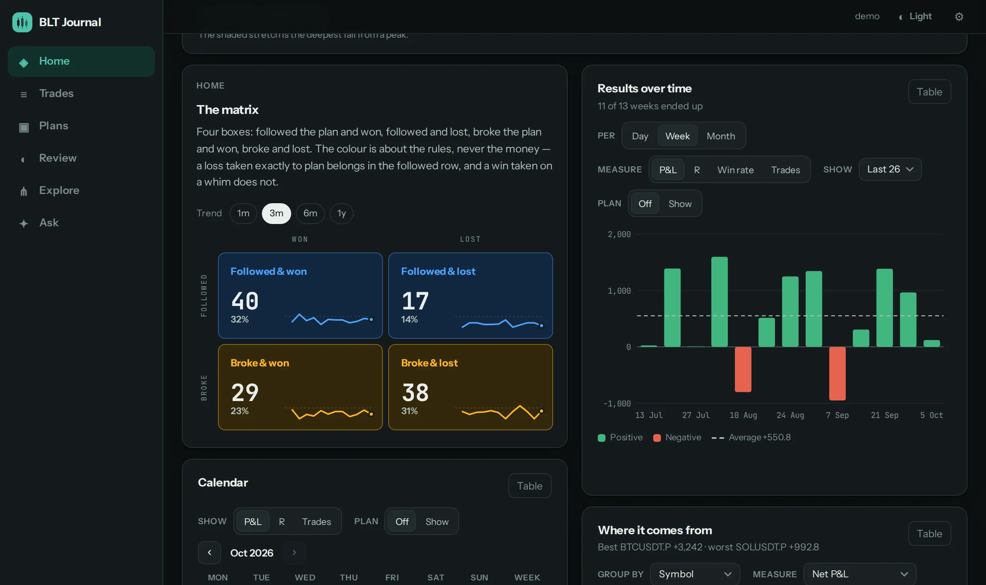Click the Home diamond icon in sidebar
Screen dimensions: 986x585
click(23, 62)
